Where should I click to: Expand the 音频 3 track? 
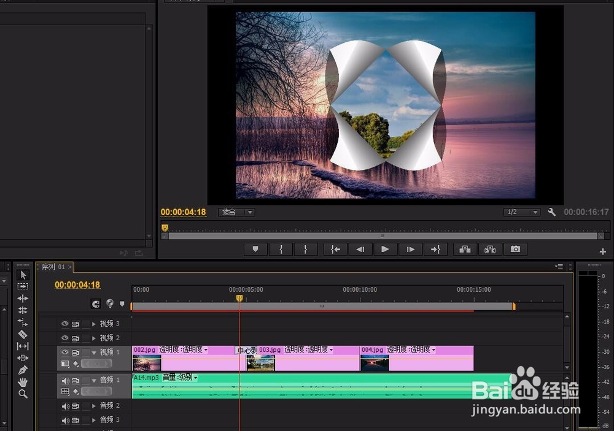[93, 420]
